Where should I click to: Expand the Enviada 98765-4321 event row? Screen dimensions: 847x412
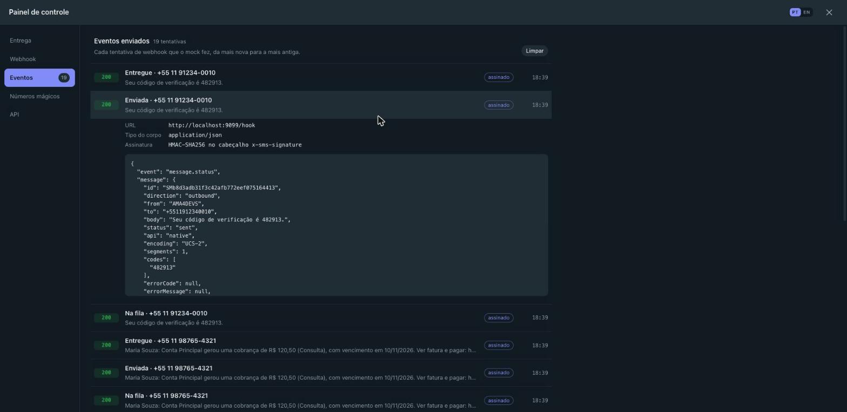click(321, 373)
